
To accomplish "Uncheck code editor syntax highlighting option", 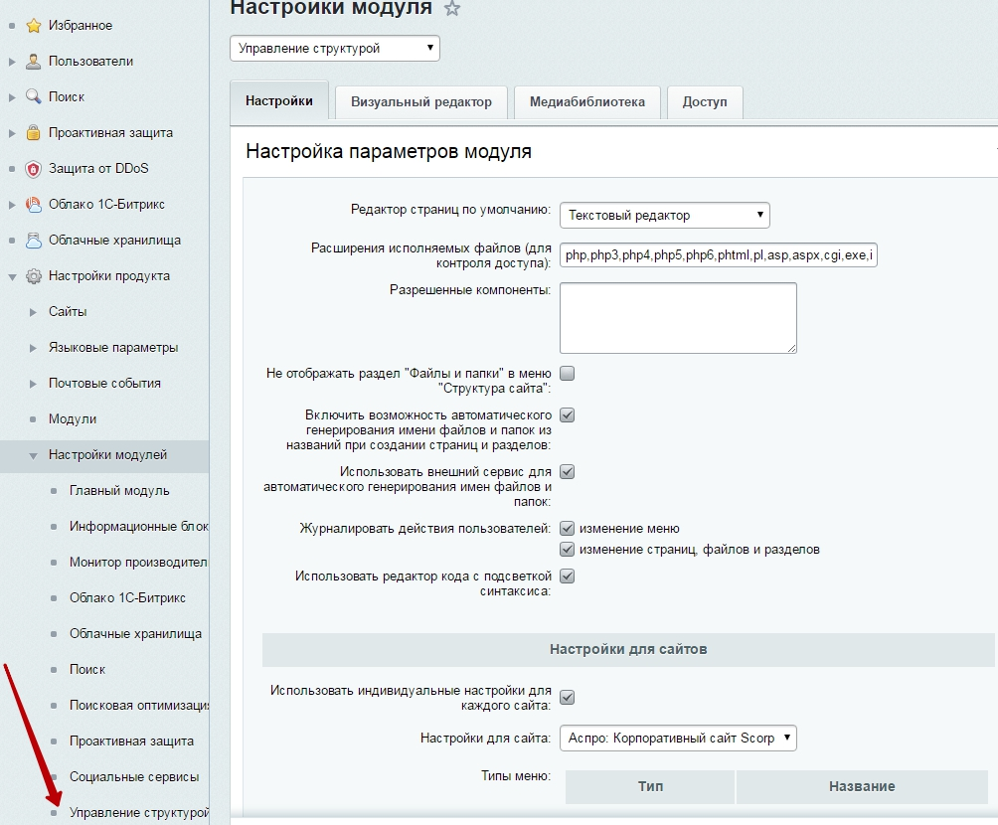I will coord(568,576).
